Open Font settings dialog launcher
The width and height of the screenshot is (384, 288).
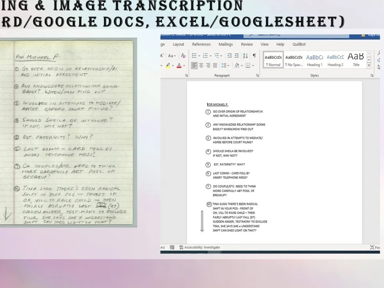pos(187,75)
